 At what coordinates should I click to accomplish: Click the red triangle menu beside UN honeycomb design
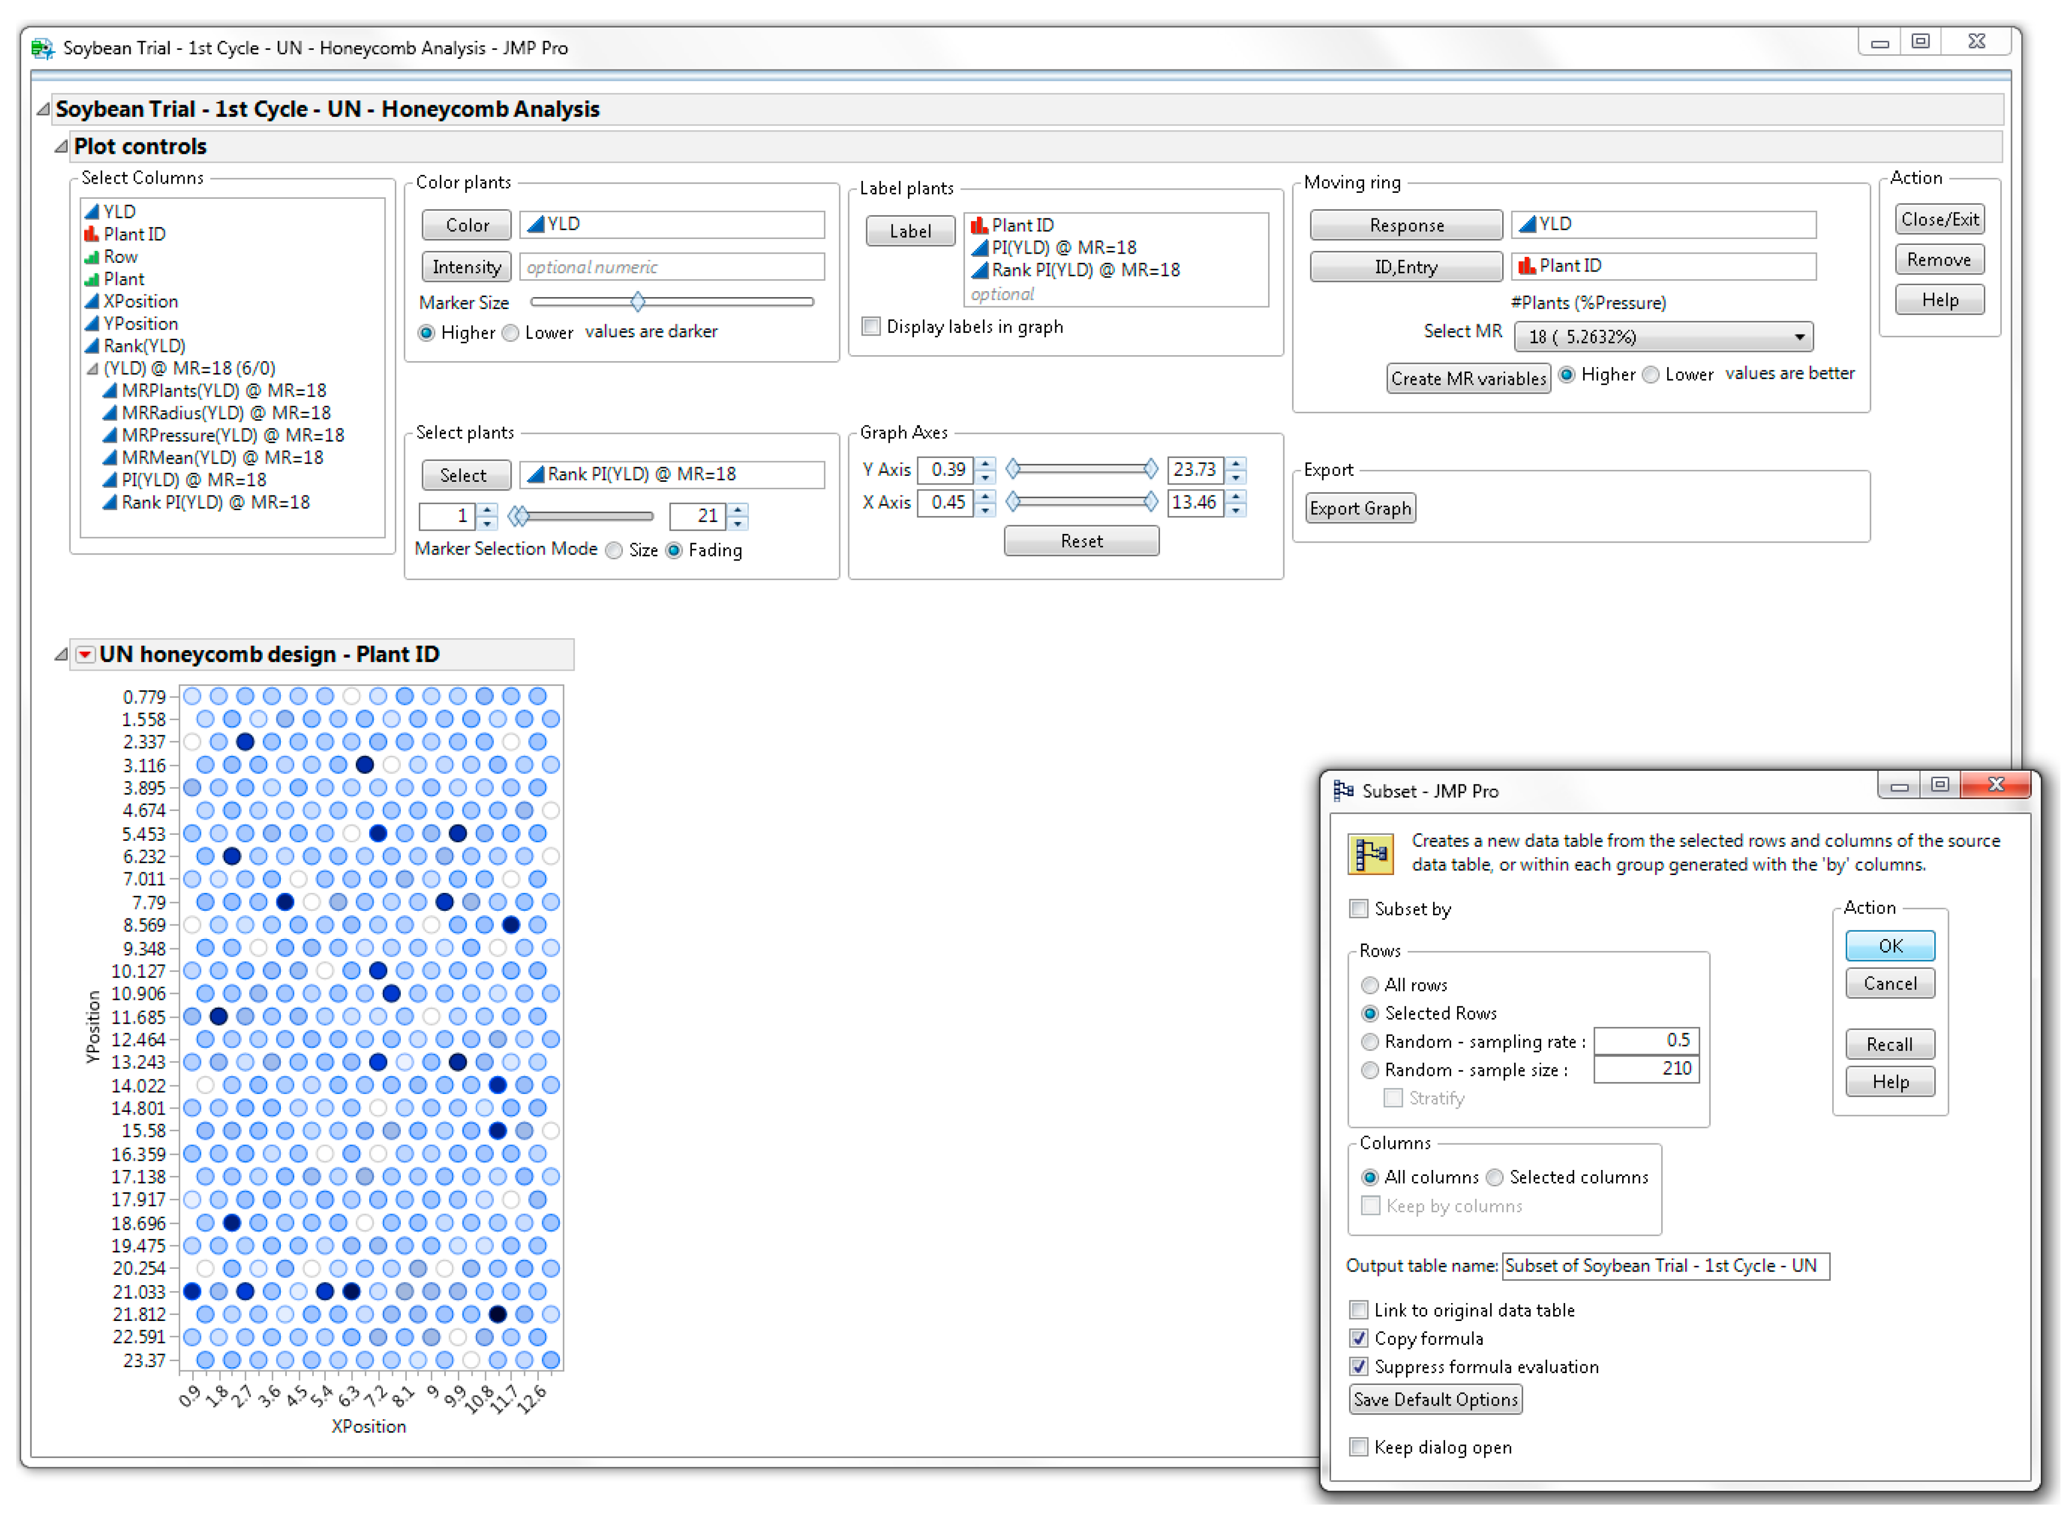tap(85, 655)
